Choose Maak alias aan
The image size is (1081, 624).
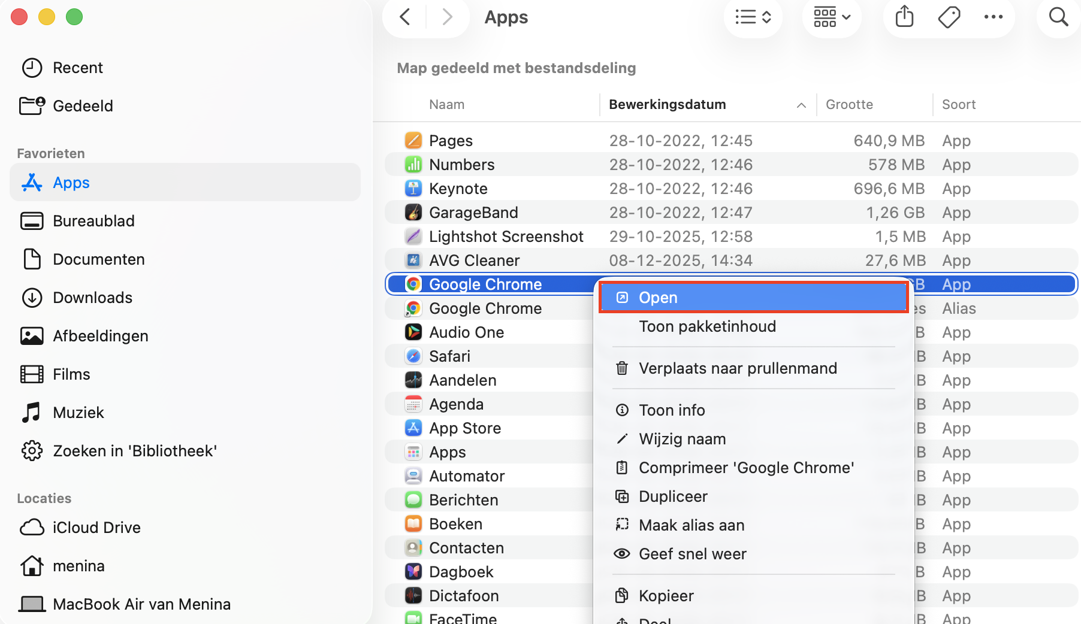point(754,525)
